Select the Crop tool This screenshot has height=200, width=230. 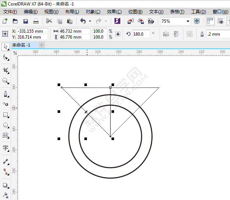click(x=6, y=70)
